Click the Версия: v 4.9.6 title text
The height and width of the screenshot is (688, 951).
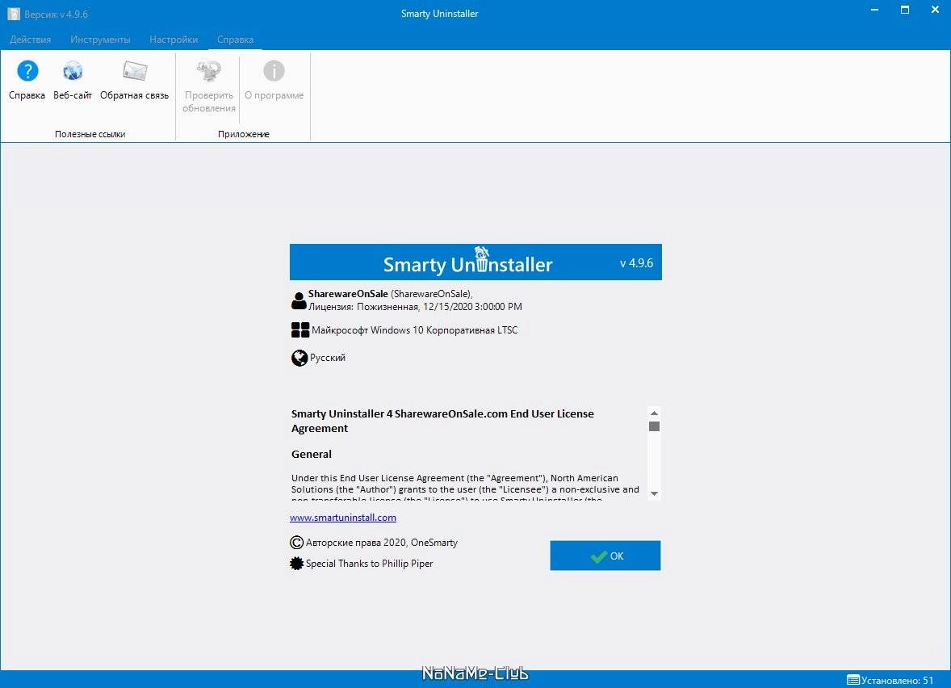(x=56, y=14)
